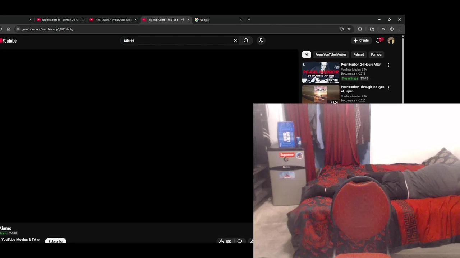This screenshot has height=258, width=460.
Task: Close The Alamo YouTube tab
Action: click(x=188, y=20)
